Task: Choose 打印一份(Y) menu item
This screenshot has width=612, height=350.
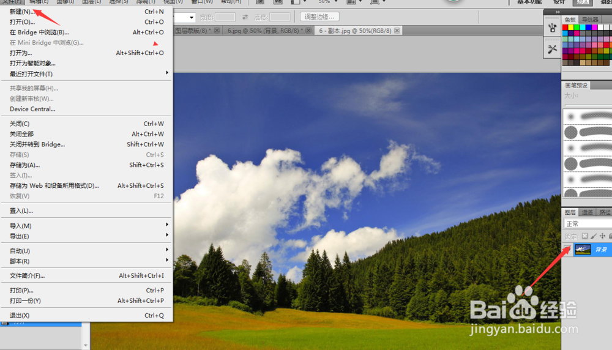Action: click(x=86, y=301)
